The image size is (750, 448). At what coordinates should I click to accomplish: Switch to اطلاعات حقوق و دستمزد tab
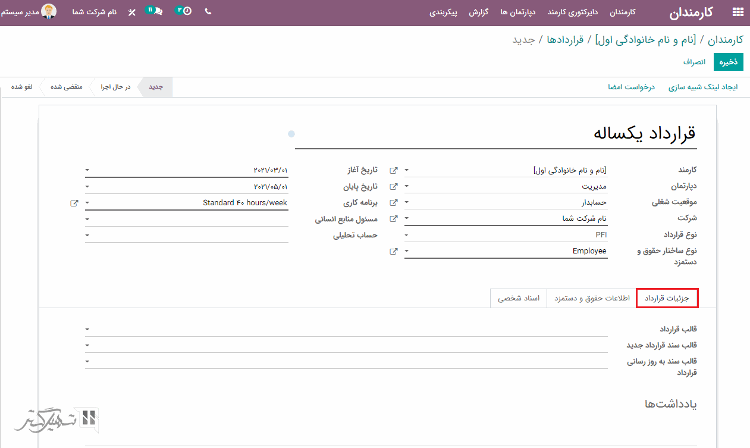tap(591, 298)
